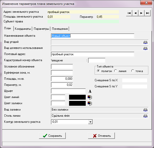The image size is (154, 148).
Task: Jump to the last record arrow
Action: coord(147,13)
